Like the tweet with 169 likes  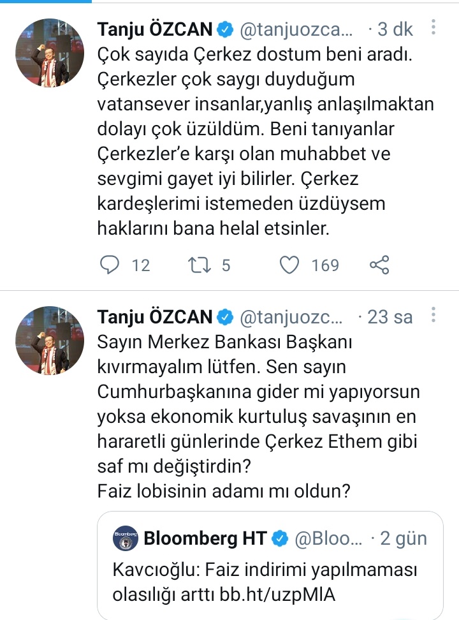(290, 265)
